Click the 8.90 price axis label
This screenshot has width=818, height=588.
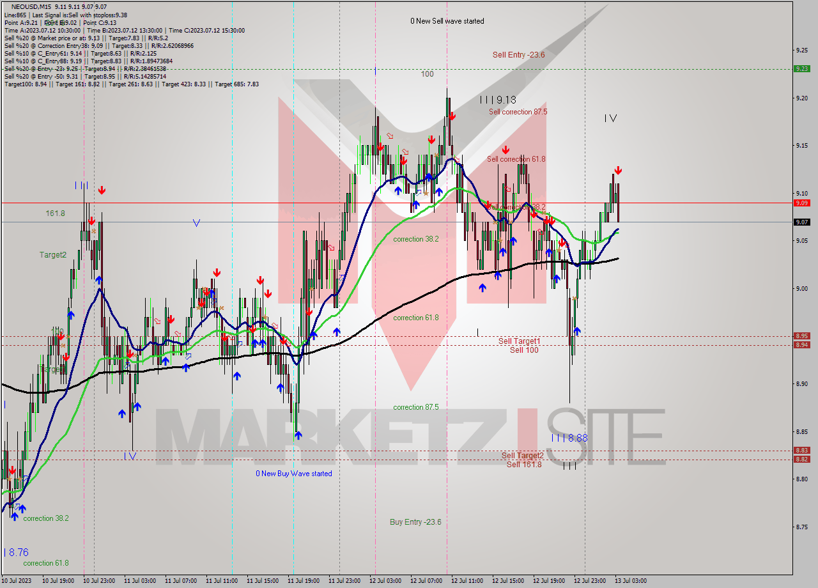click(803, 383)
